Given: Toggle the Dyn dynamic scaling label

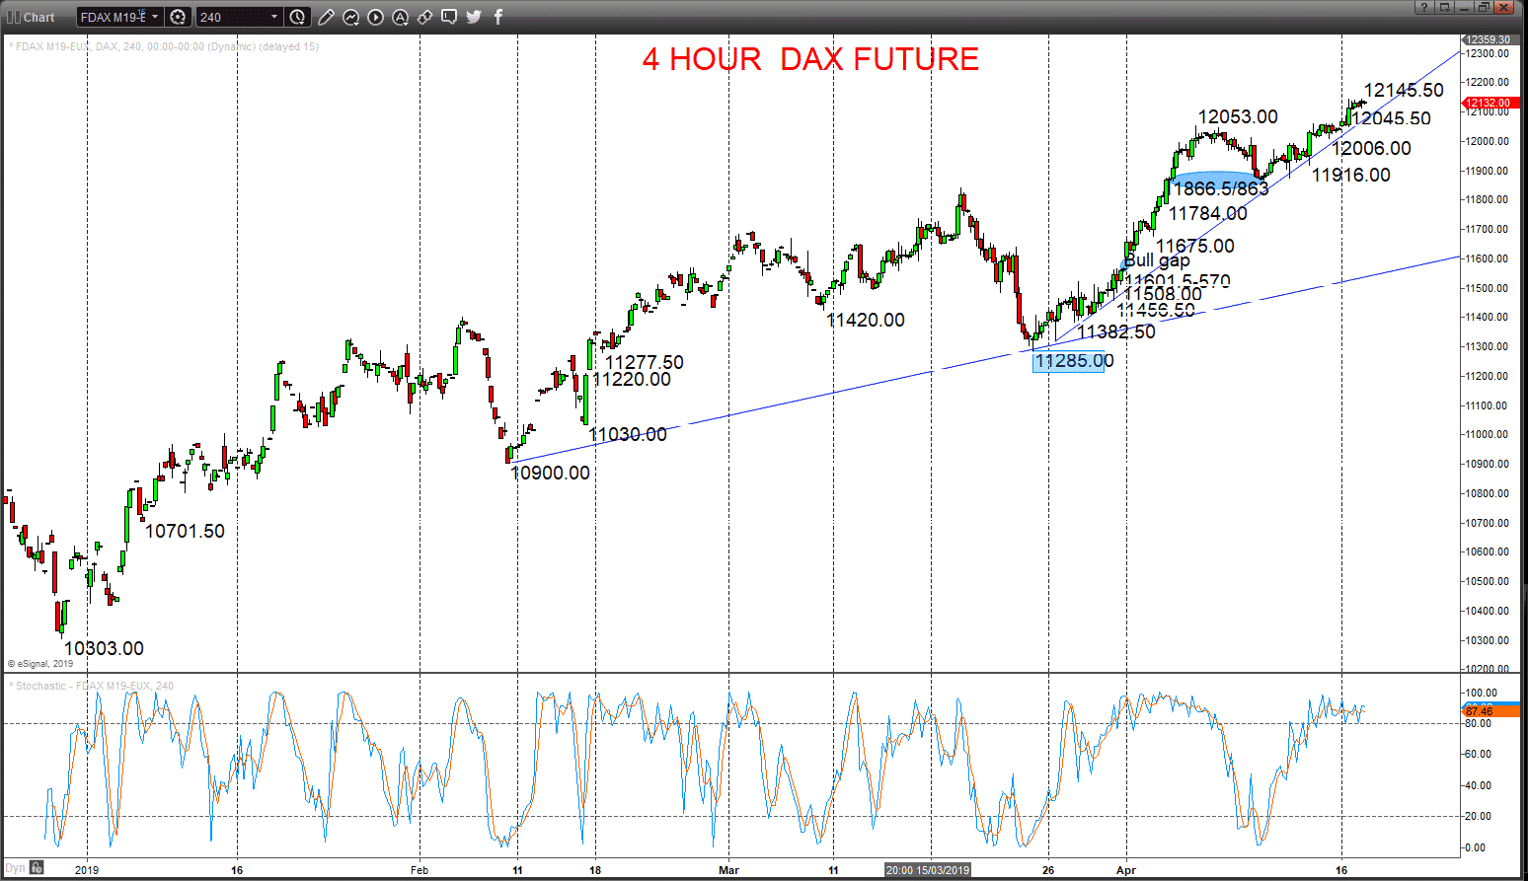Looking at the screenshot, I should pos(14,868).
